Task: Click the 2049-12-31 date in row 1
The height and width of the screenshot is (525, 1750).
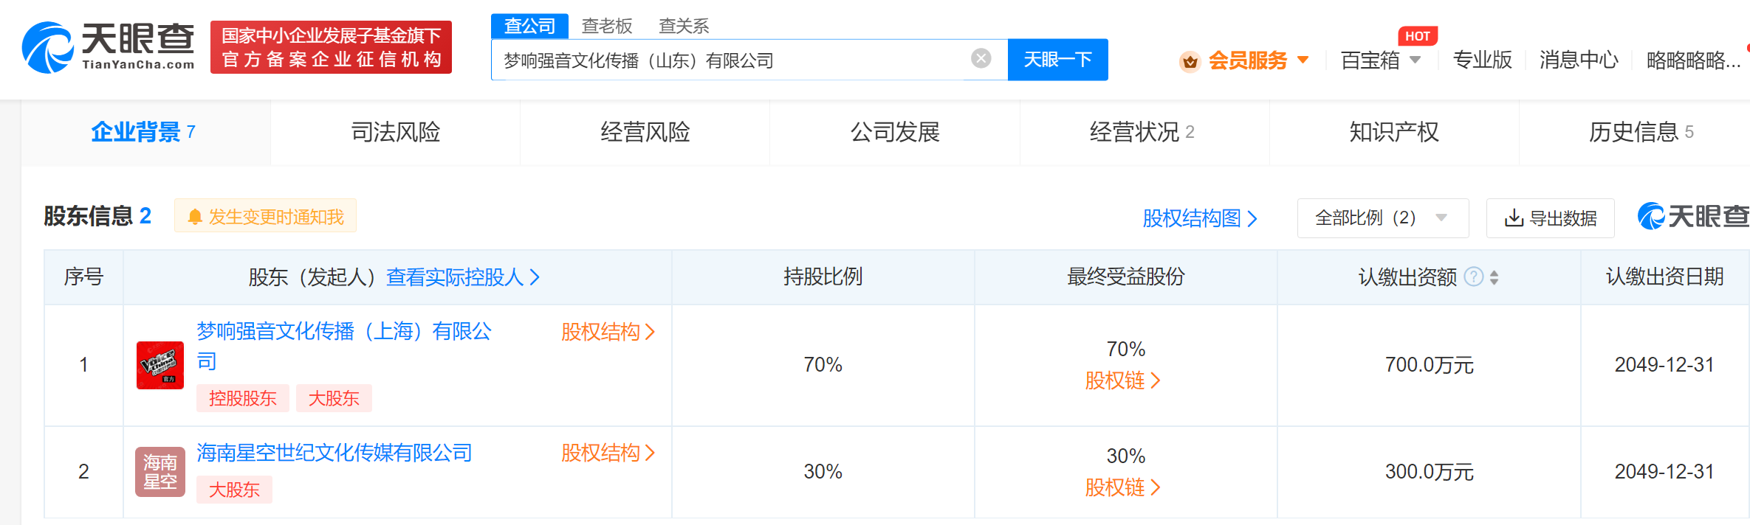Action: 1664,365
